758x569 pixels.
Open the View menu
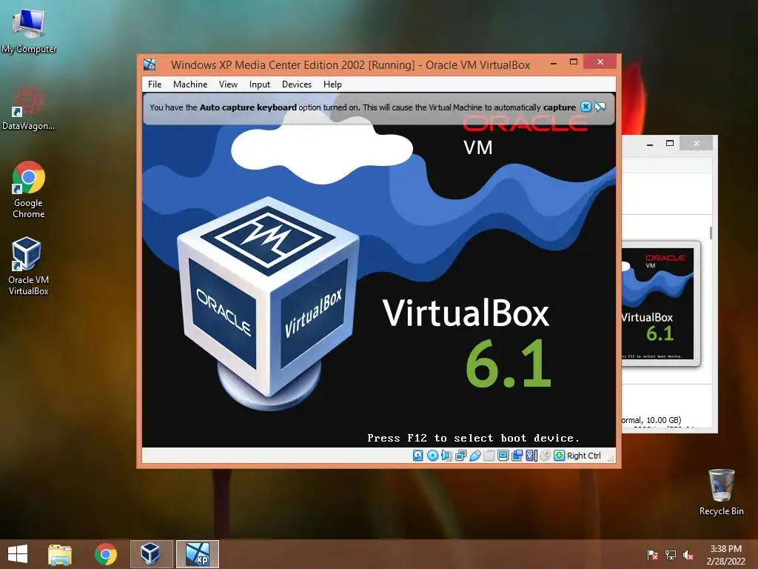click(228, 84)
